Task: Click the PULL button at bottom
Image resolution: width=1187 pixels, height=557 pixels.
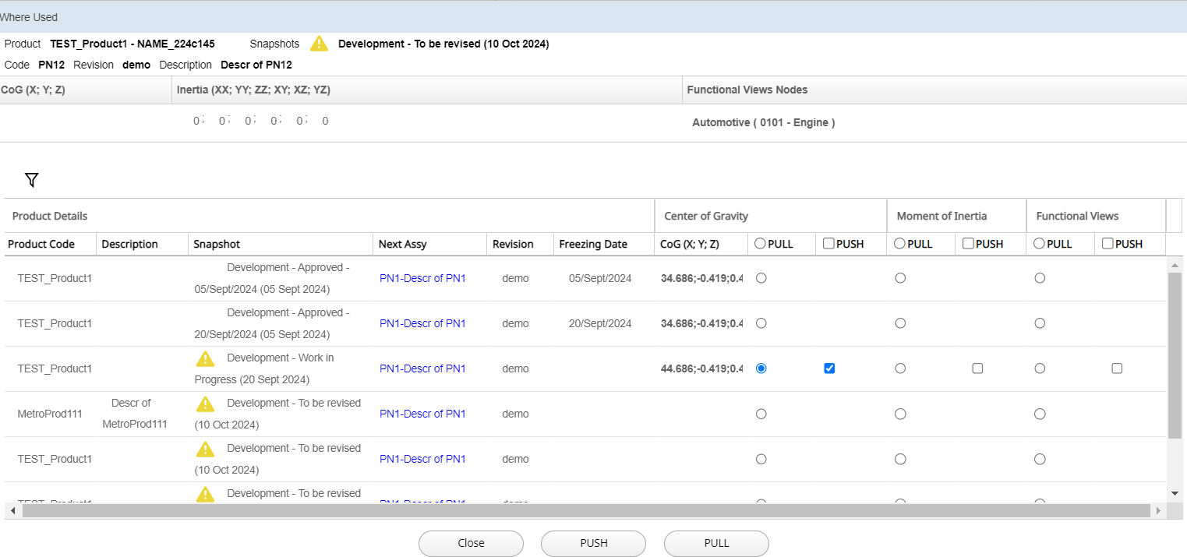Action: pyautogui.click(x=715, y=543)
